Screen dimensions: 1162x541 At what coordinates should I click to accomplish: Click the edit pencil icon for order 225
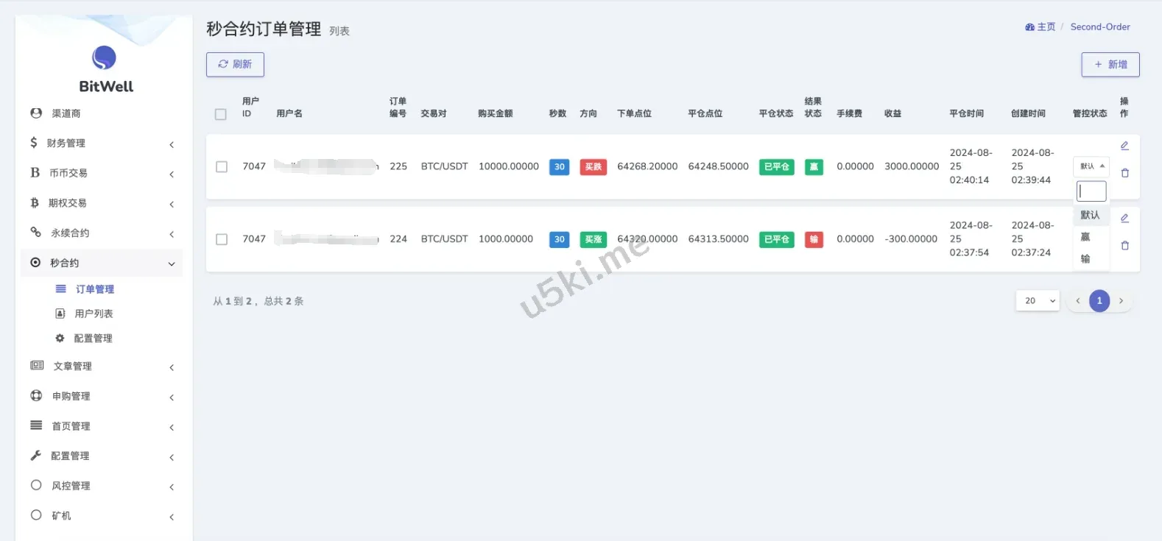point(1124,146)
